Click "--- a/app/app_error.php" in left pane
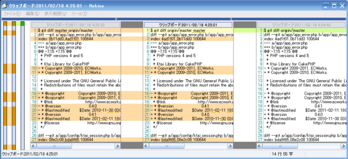348x159 pixels. [x=60, y=43]
